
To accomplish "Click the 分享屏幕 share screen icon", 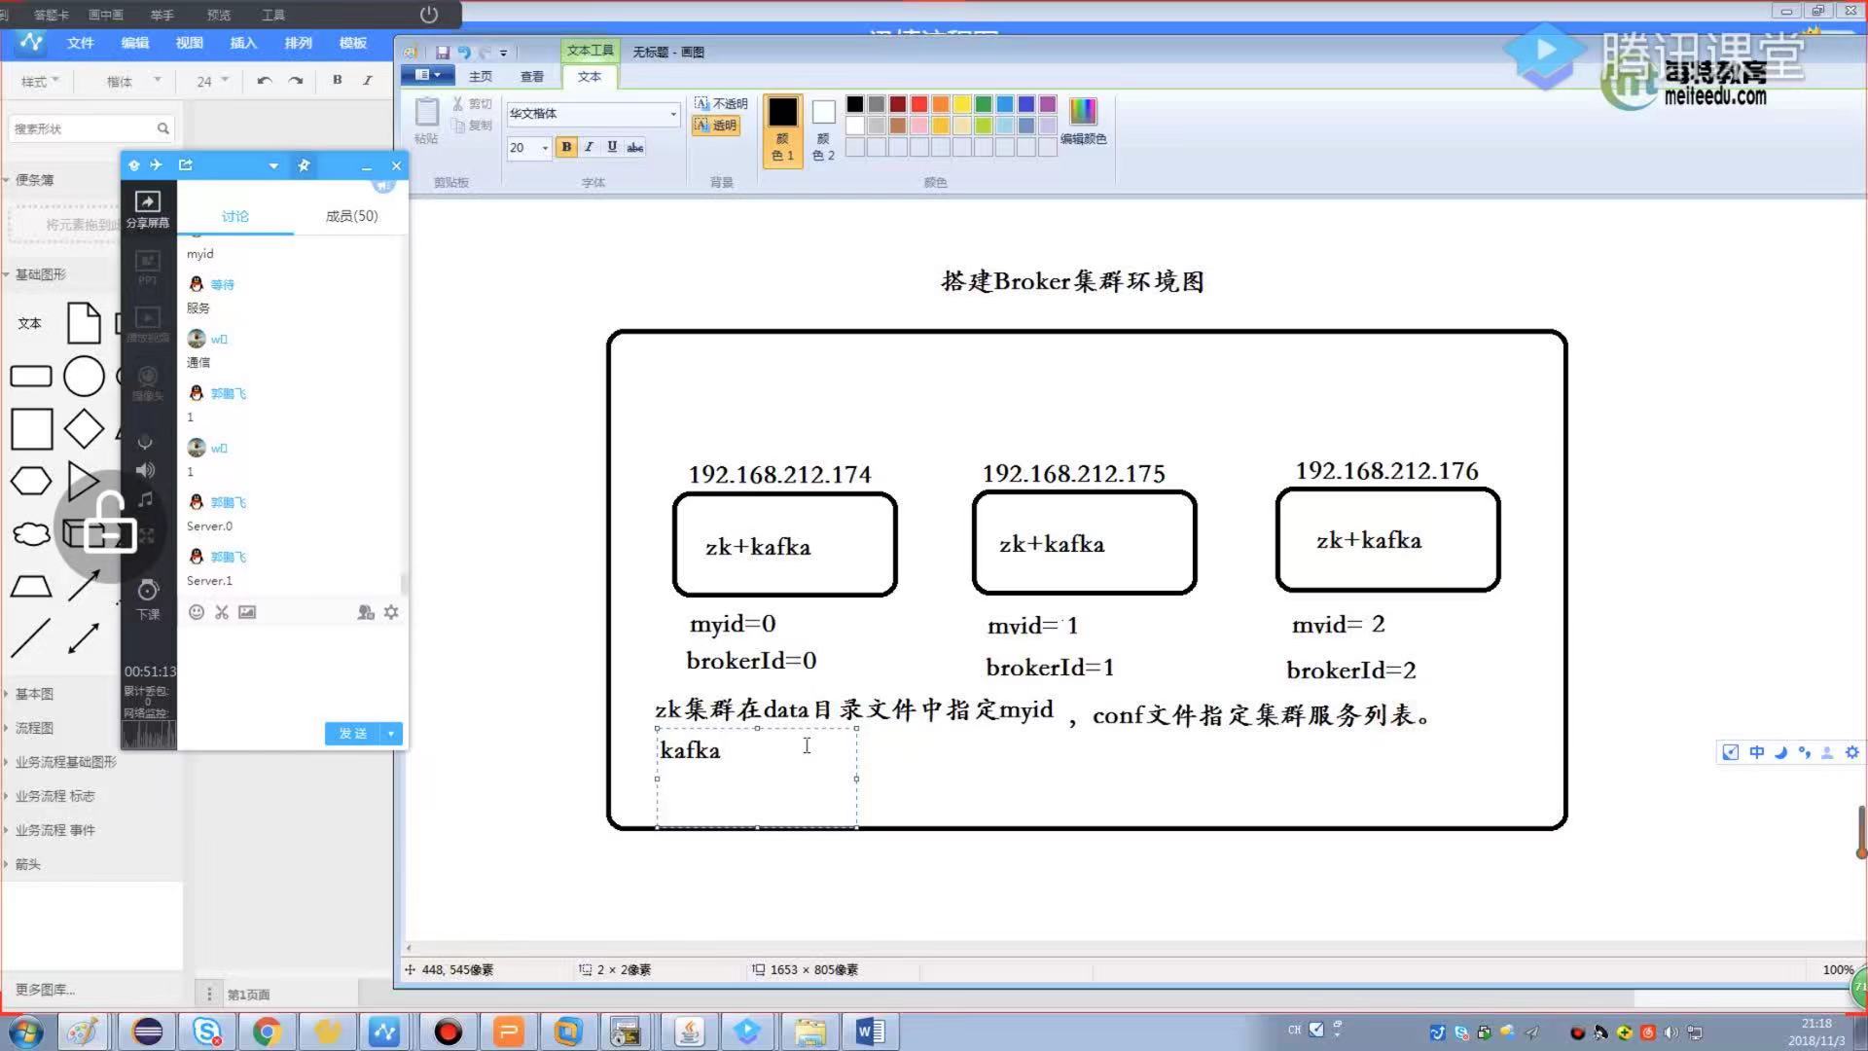I will coord(148,208).
